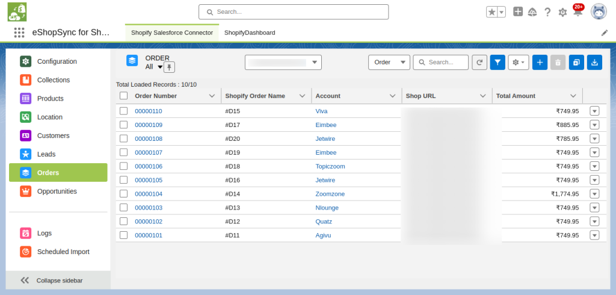Click the ₹1,774.95 total amount cell

(x=565, y=194)
